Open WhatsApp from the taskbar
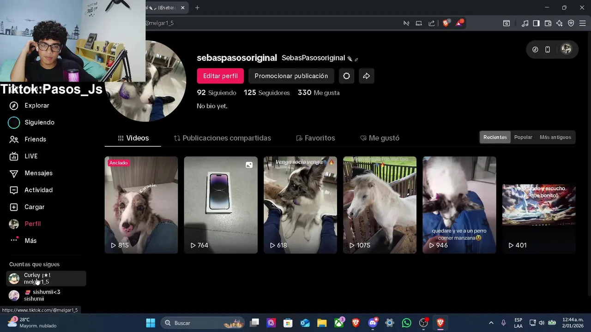Image resolution: width=591 pixels, height=332 pixels. (x=406, y=323)
